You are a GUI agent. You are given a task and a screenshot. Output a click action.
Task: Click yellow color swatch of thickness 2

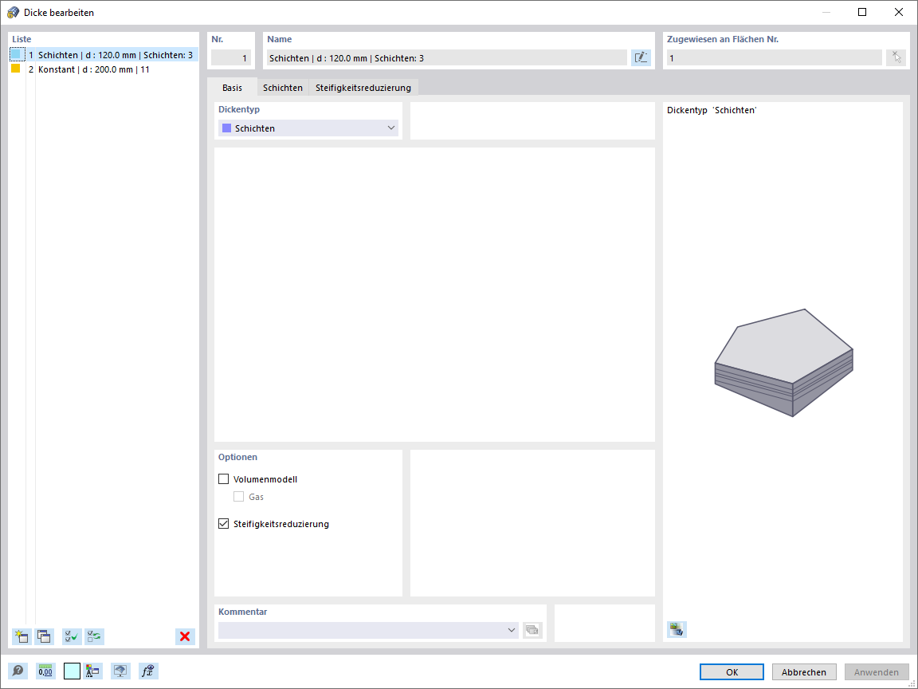click(16, 69)
